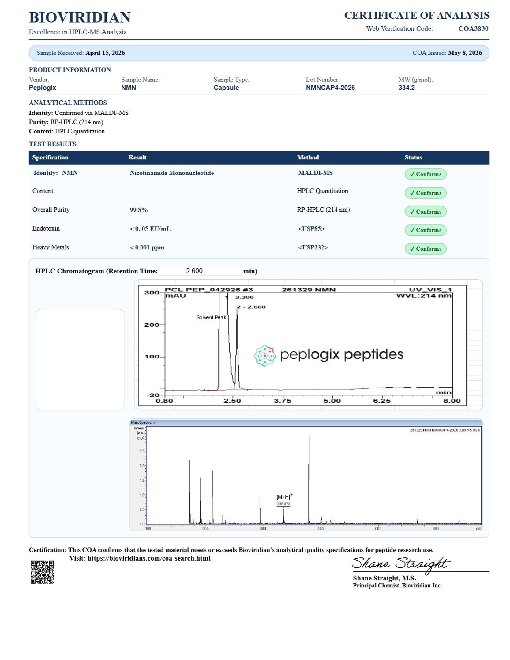Click the <USP232> method cell
Image resolution: width=510 pixels, height=660 pixels.
click(313, 247)
